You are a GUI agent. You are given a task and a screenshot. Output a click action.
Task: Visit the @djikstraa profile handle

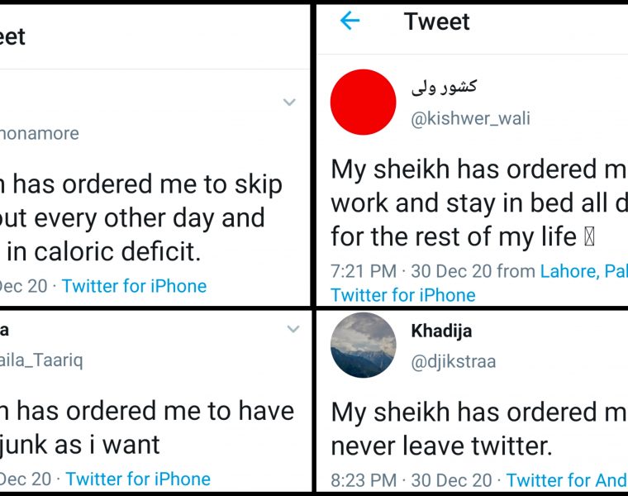(x=454, y=361)
